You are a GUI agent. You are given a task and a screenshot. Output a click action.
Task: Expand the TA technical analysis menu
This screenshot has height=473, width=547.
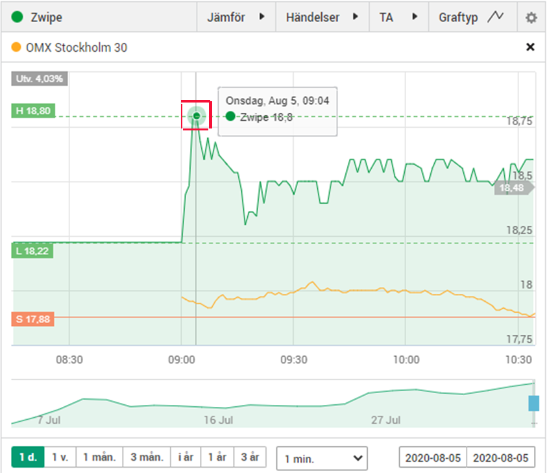pos(399,17)
